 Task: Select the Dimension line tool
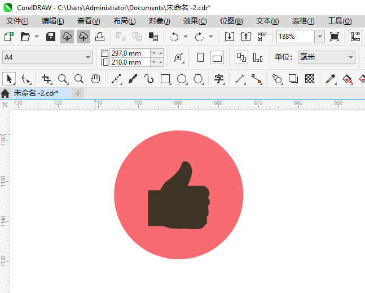pos(240,79)
